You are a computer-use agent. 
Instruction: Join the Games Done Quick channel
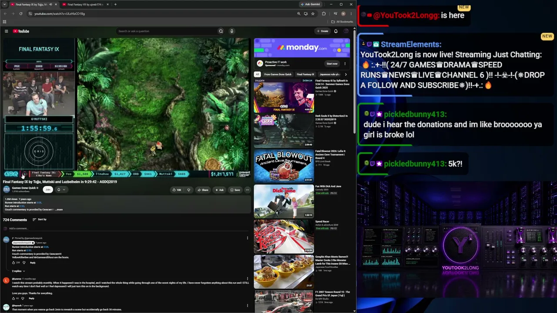(x=48, y=190)
